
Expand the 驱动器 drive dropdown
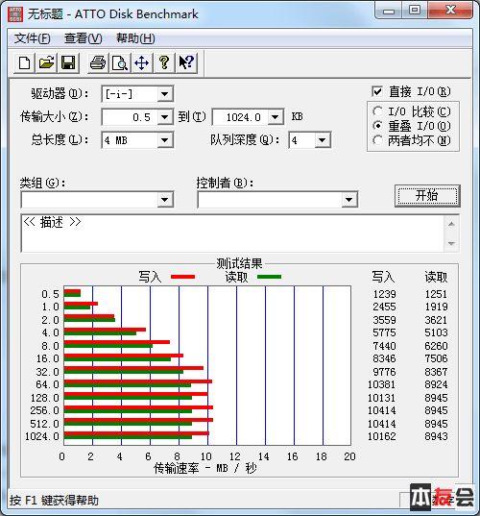tap(165, 94)
